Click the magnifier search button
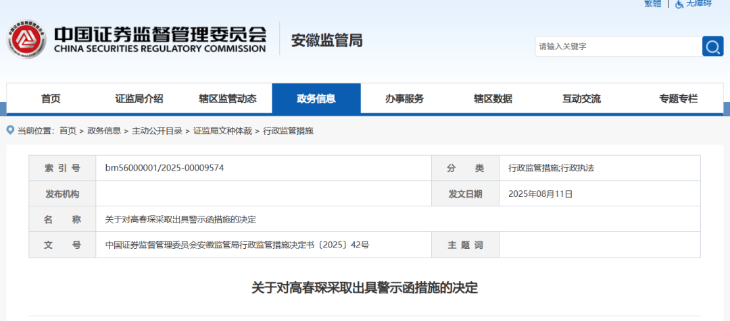Viewport: 730px width, 321px height. point(713,47)
